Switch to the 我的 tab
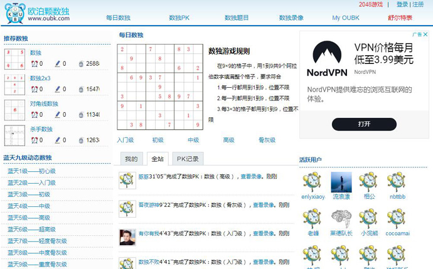Viewport: 433px width, 269px height. (x=131, y=159)
